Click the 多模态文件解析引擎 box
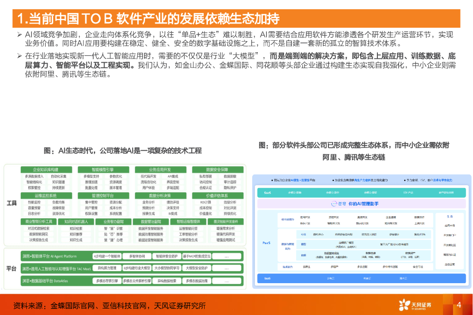 point(137,281)
